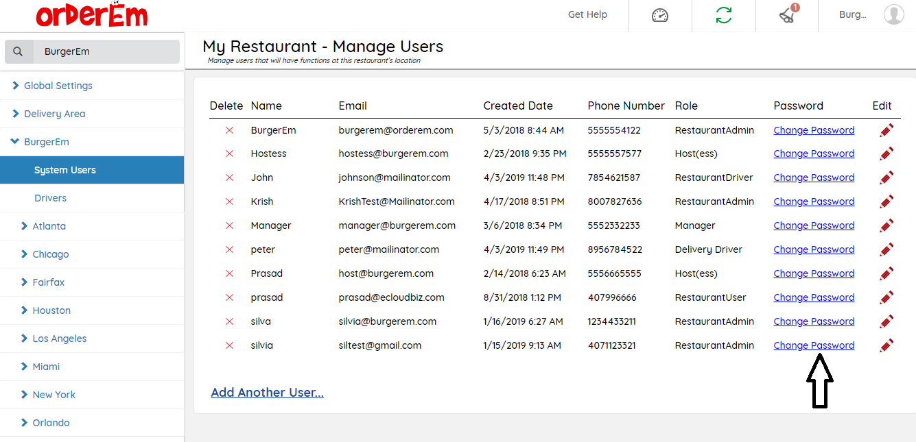This screenshot has height=442, width=916.
Task: Delete user peter using red X
Action: pos(230,249)
